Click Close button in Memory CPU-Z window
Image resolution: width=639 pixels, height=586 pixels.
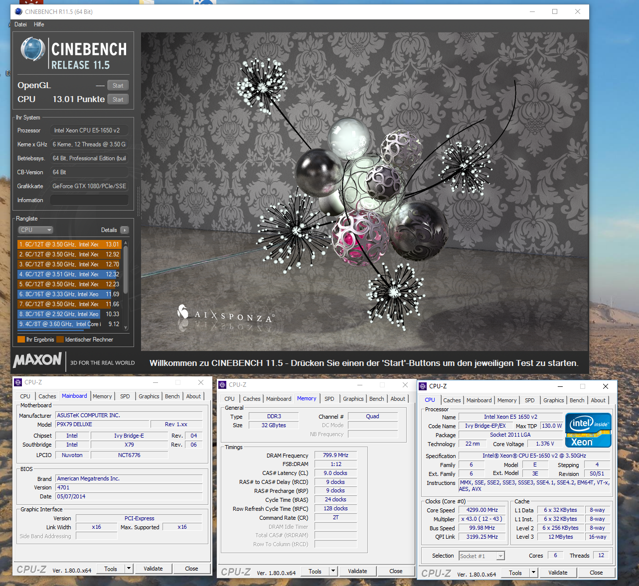(396, 571)
